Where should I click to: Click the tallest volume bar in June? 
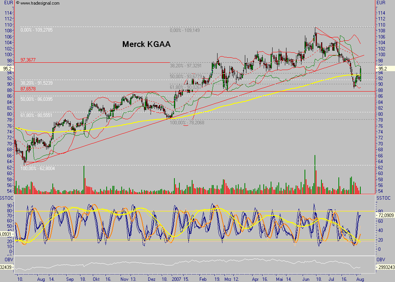click(x=315, y=174)
